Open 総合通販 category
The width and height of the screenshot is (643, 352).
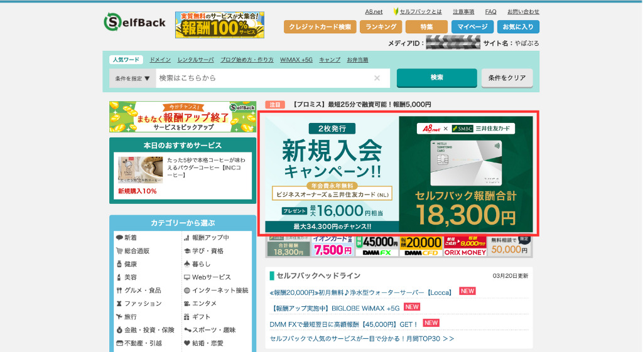tap(133, 251)
